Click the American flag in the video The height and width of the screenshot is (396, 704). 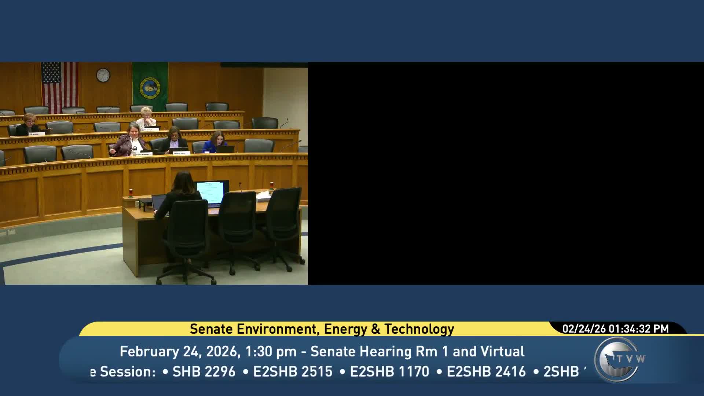coord(60,85)
